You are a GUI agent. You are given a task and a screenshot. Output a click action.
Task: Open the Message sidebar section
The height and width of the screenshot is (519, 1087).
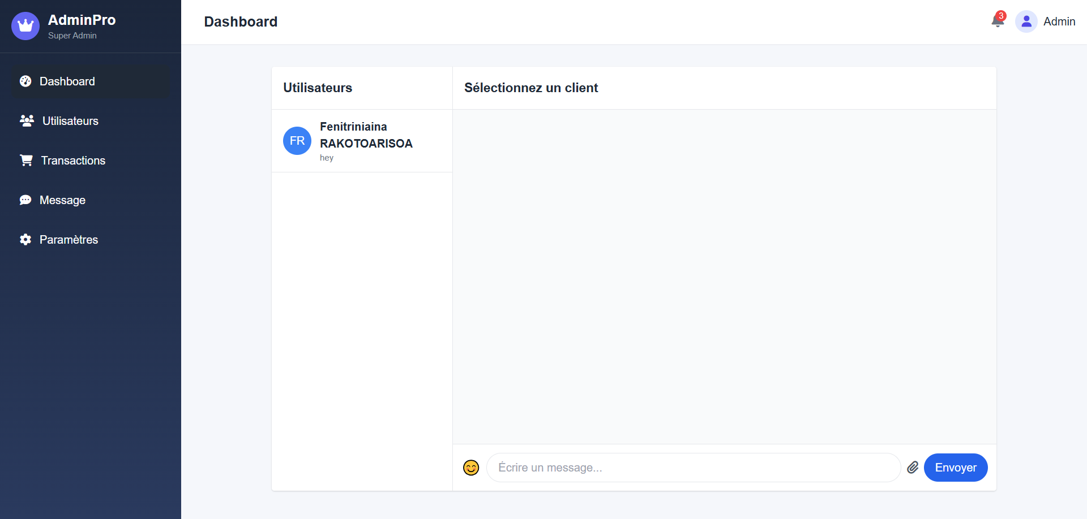point(62,200)
